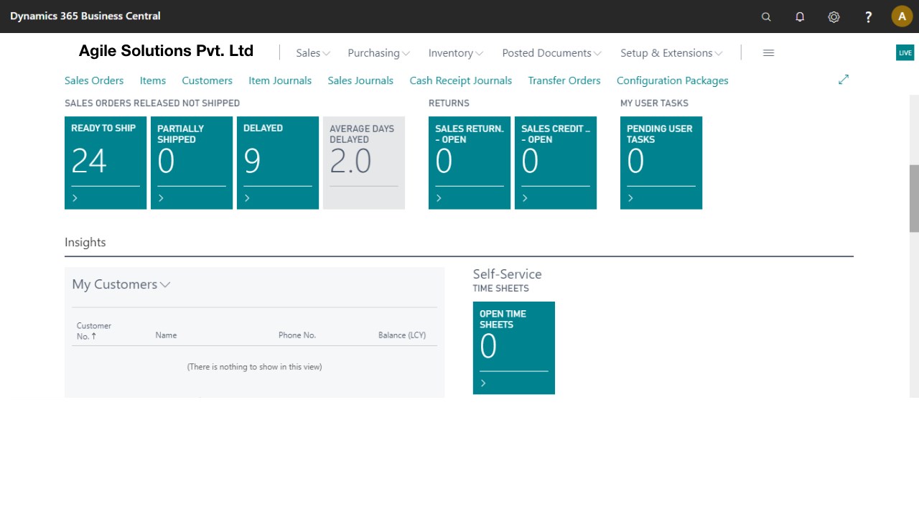This screenshot has height=517, width=919.
Task: Click the Sales Return Open count
Action: pyautogui.click(x=444, y=162)
